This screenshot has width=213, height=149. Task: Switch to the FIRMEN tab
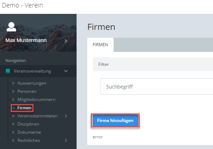coord(100,45)
